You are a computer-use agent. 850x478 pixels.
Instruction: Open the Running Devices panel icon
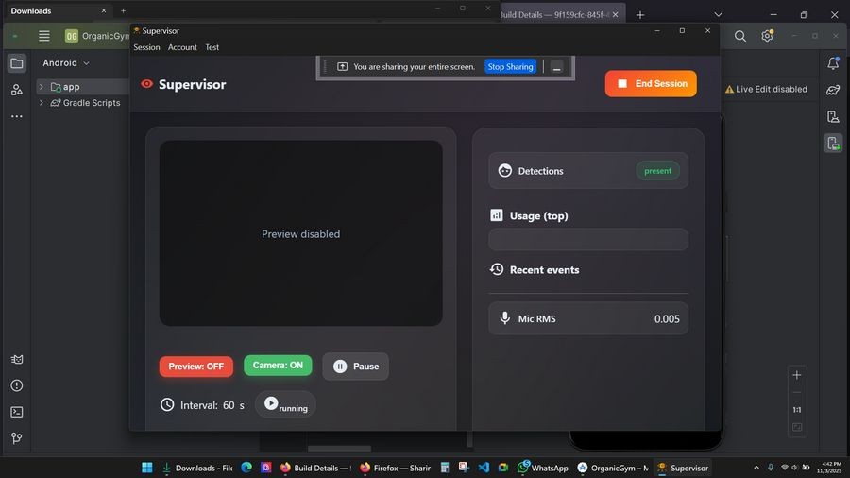tap(833, 144)
